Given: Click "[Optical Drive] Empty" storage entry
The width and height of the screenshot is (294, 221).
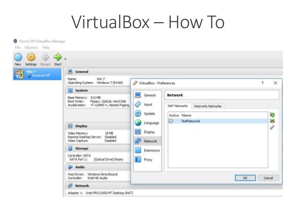Looking at the screenshot, I should [109, 159].
